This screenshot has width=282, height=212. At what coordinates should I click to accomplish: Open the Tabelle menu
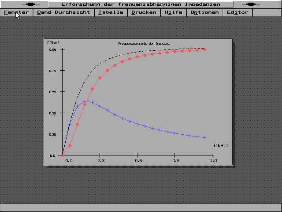[x=111, y=12]
